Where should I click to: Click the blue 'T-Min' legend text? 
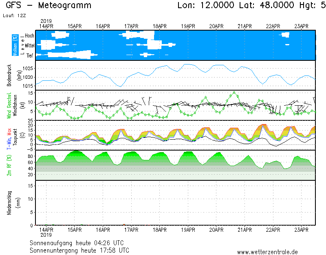9,143
